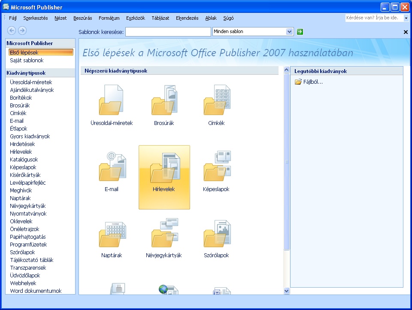The height and width of the screenshot is (310, 412).
Task: Open the Képeslapok folder icon
Action: tap(217, 167)
